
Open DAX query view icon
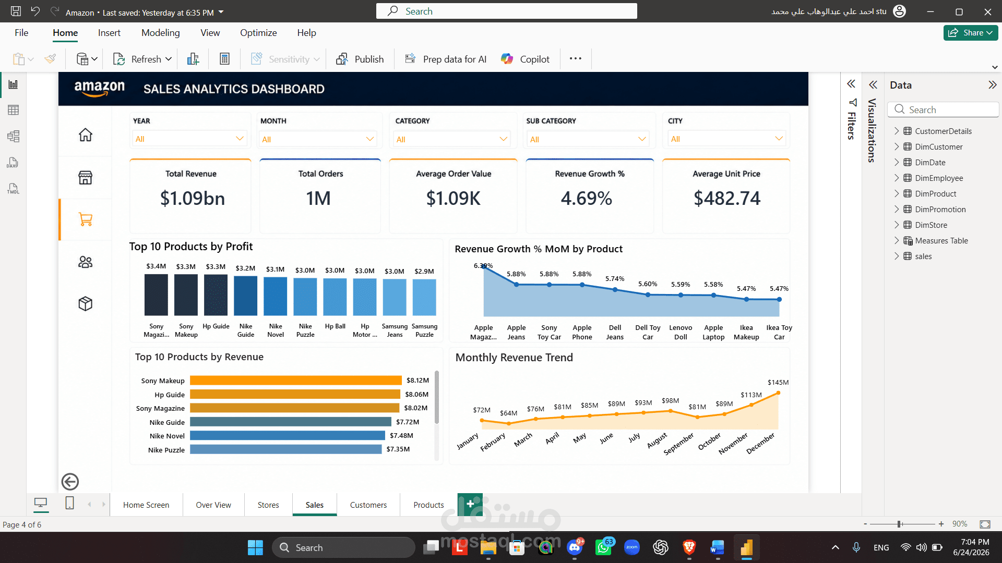[x=13, y=163]
